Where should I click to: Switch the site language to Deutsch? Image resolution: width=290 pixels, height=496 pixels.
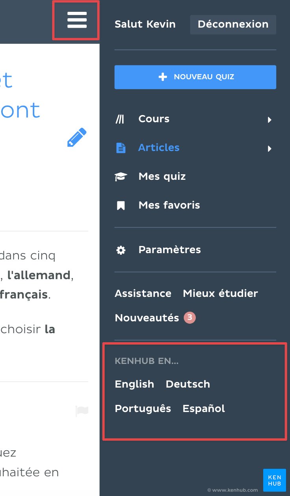[x=188, y=384]
